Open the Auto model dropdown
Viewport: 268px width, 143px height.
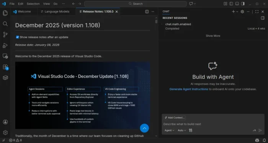click(182, 130)
